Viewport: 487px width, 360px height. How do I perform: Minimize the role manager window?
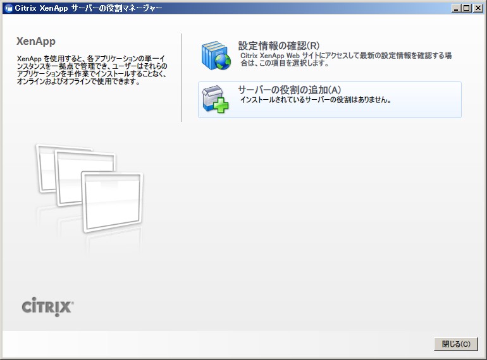coord(457,8)
